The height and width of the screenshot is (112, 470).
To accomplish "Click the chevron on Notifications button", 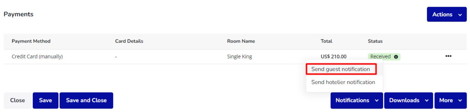I will (x=377, y=101).
